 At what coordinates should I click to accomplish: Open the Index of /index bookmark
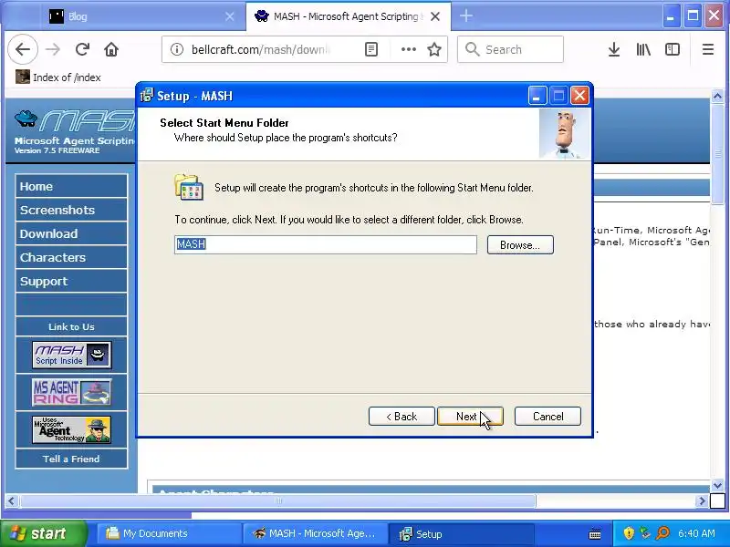click(x=58, y=77)
